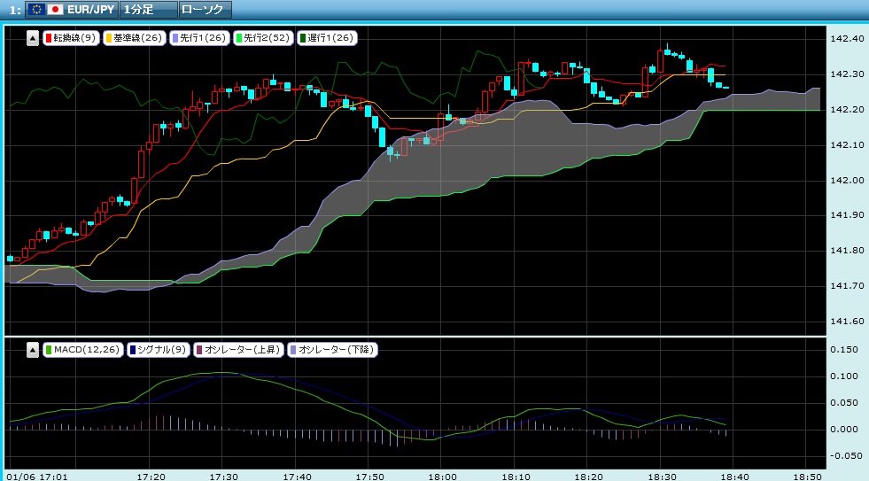Viewport: 869px width, 481px height.
Task: Open the 1分足 timeframe dropdown
Action: point(149,10)
